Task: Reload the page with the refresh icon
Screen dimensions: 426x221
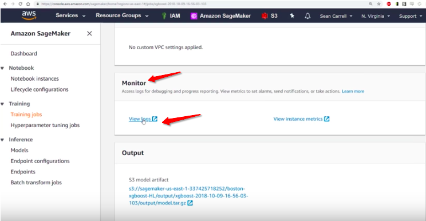Action: point(21,4)
